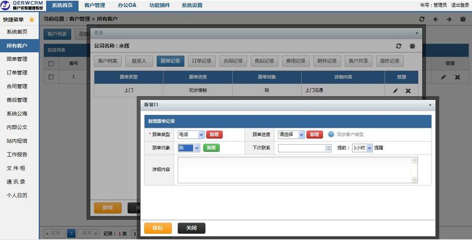Image resolution: width=472 pixels, height=240 pixels.
Task: Go back using the left arrow icon
Action: pyautogui.click(x=436, y=19)
